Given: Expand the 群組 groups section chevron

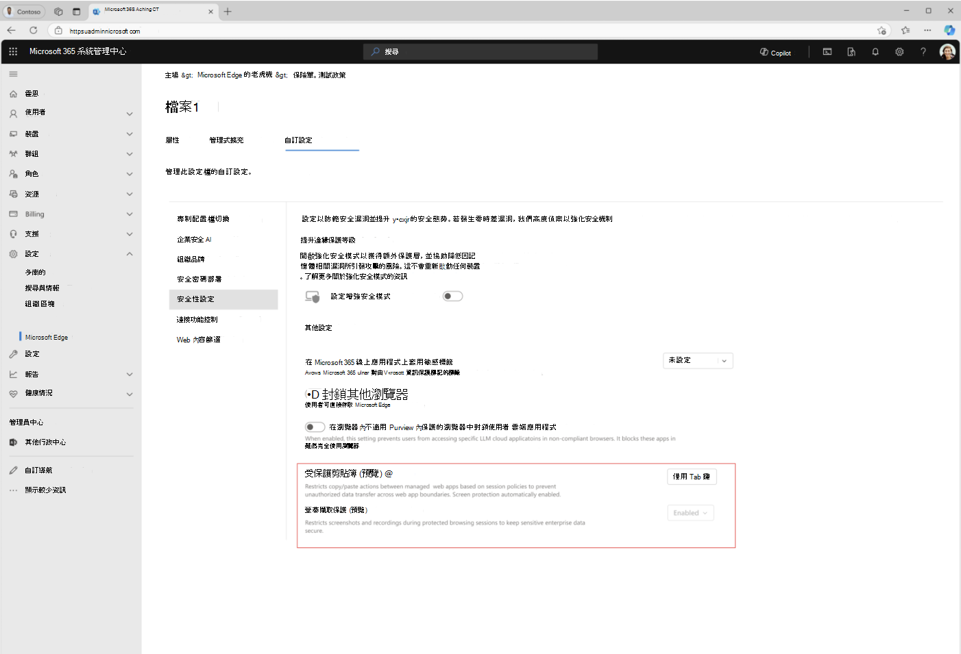Looking at the screenshot, I should [x=130, y=154].
